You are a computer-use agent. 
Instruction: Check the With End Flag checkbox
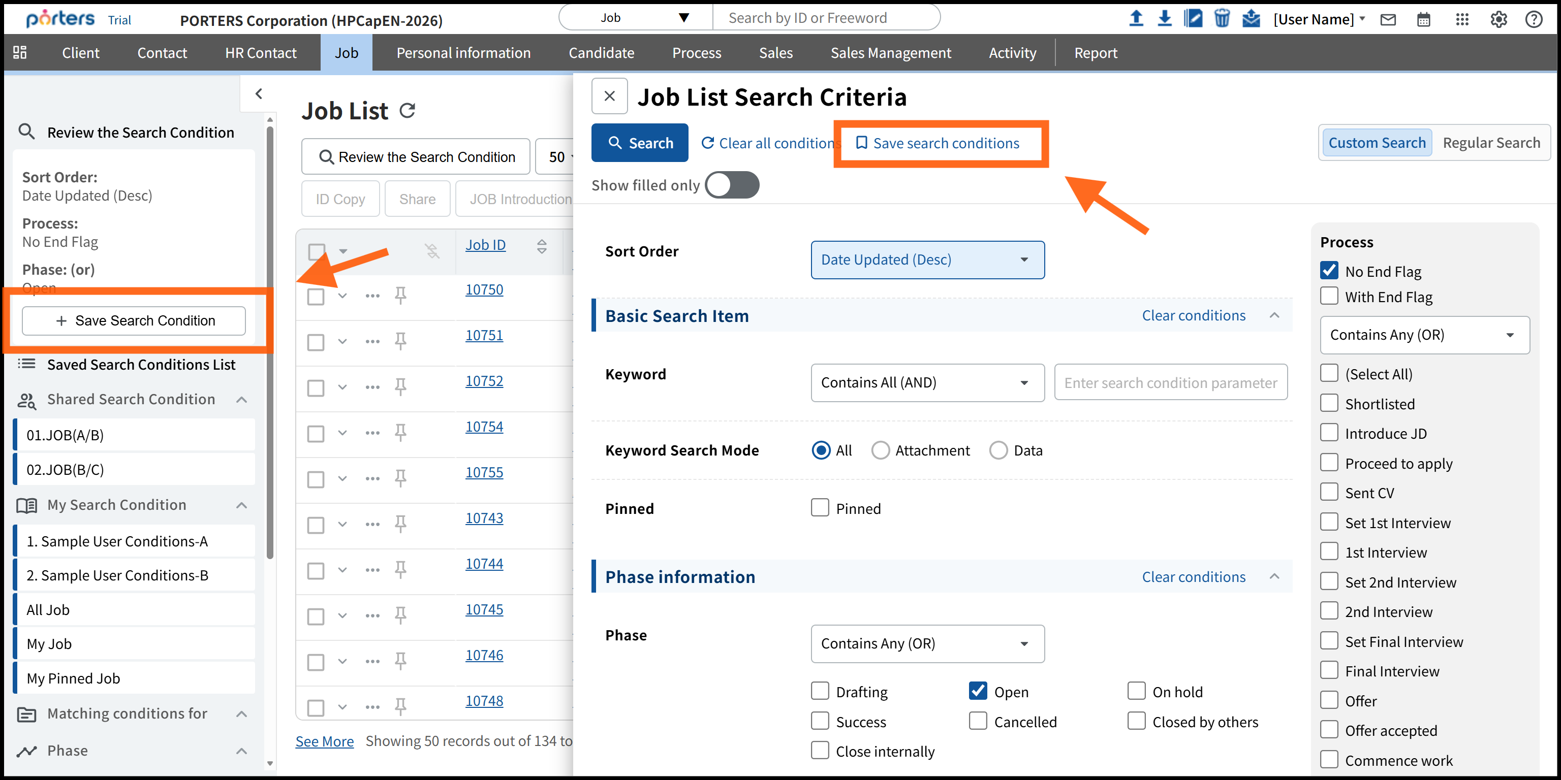(1329, 296)
